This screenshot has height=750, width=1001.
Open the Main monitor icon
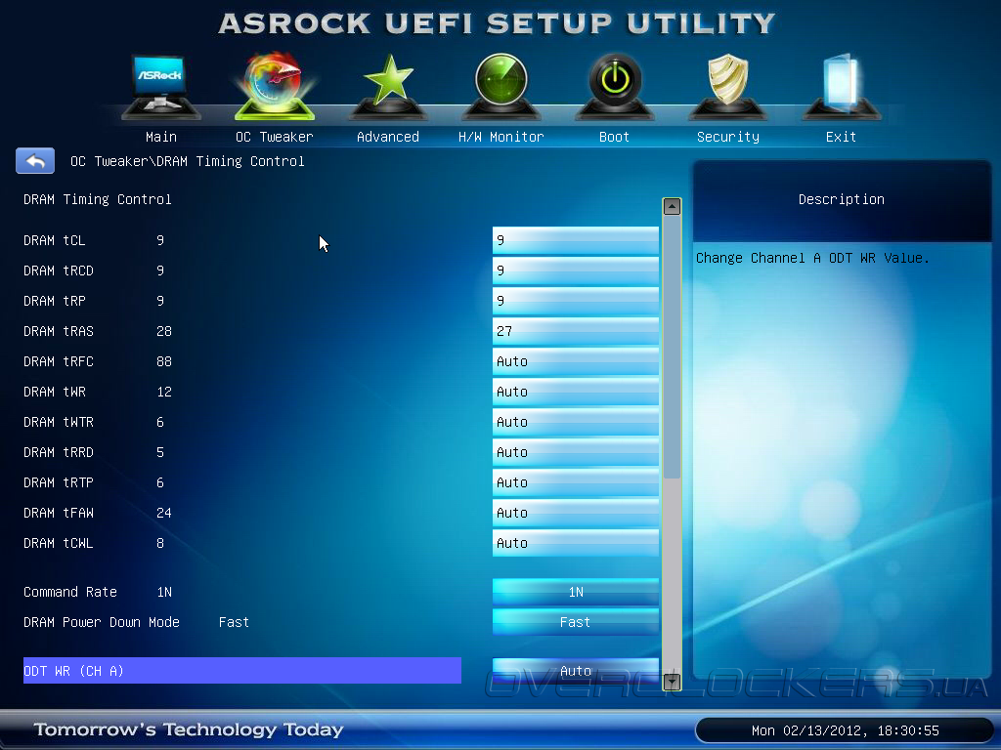(x=161, y=87)
